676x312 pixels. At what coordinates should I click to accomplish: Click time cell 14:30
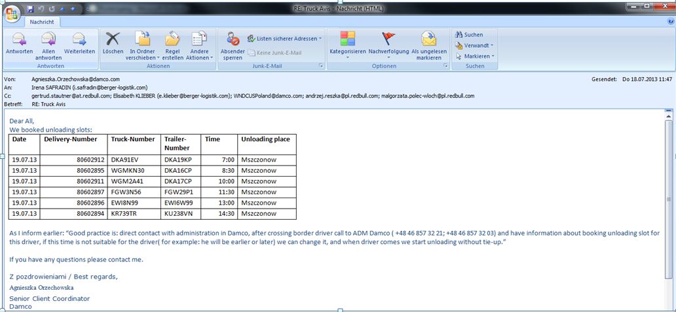(x=227, y=213)
